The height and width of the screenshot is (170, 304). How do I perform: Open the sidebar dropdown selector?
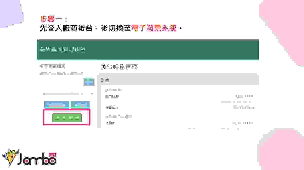click(68, 94)
